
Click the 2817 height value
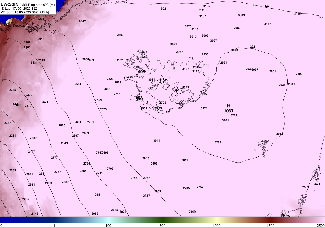pos(147,196)
